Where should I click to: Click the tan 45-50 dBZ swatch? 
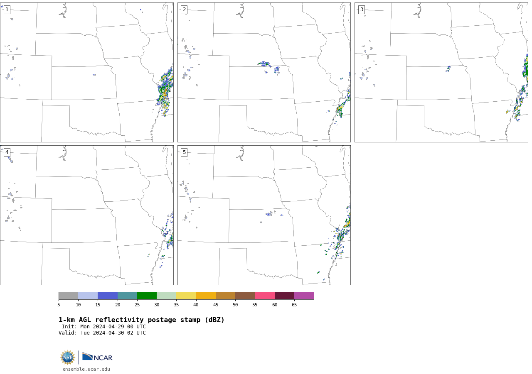(x=225, y=296)
